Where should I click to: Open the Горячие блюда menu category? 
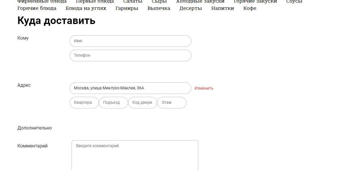(37, 8)
